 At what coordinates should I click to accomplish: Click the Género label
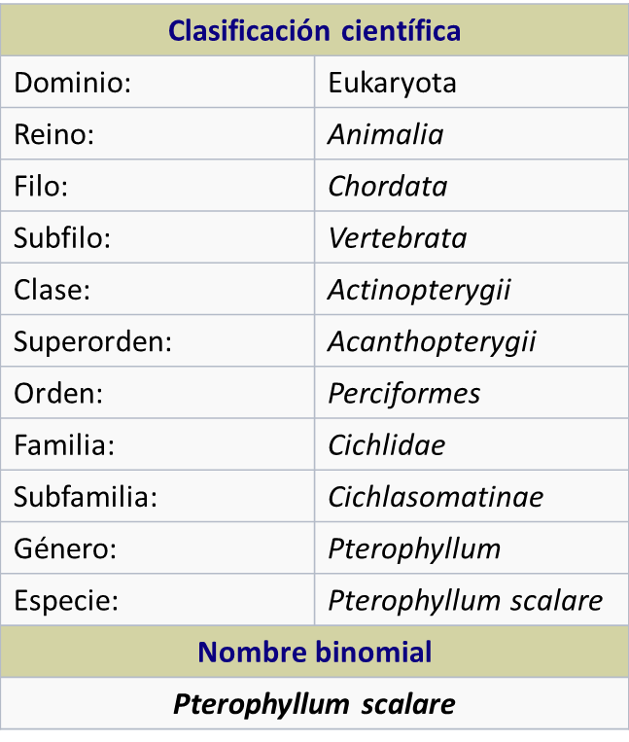[x=65, y=548]
